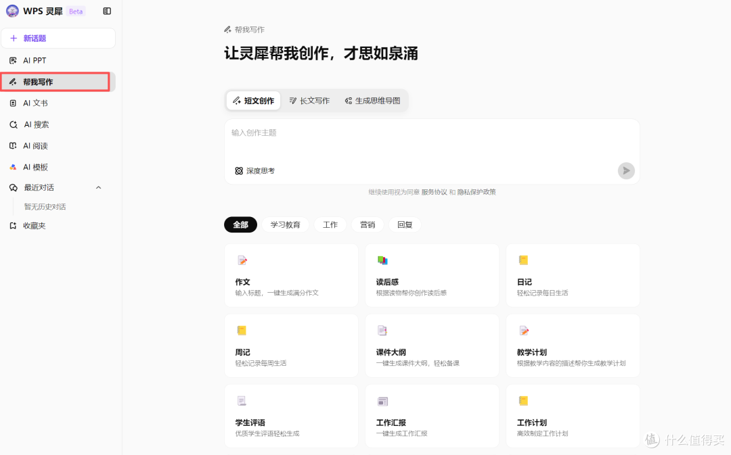Filter by 工作 category
This screenshot has width=731, height=455.
point(330,225)
